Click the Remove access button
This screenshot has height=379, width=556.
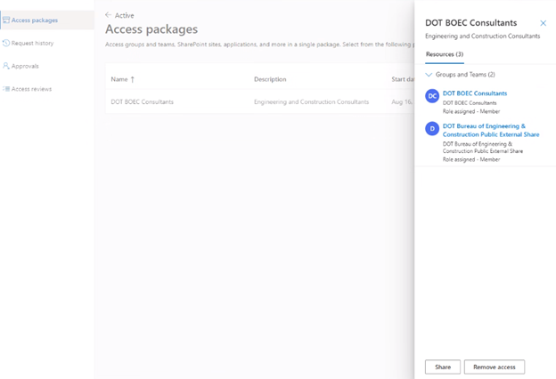pos(495,367)
